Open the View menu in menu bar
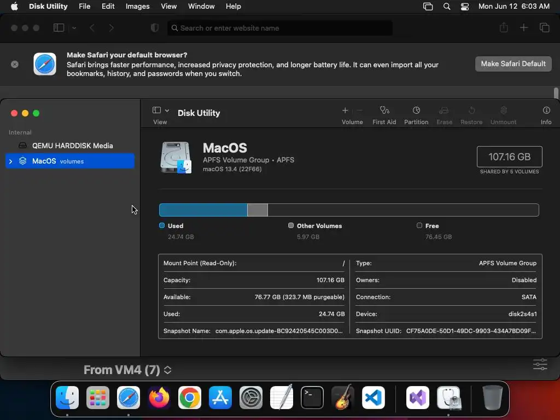 click(168, 7)
